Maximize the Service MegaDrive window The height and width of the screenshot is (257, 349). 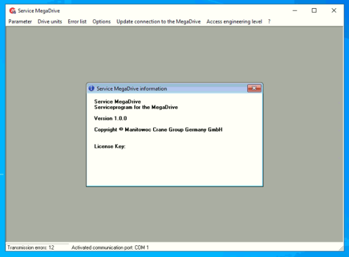[x=314, y=10]
